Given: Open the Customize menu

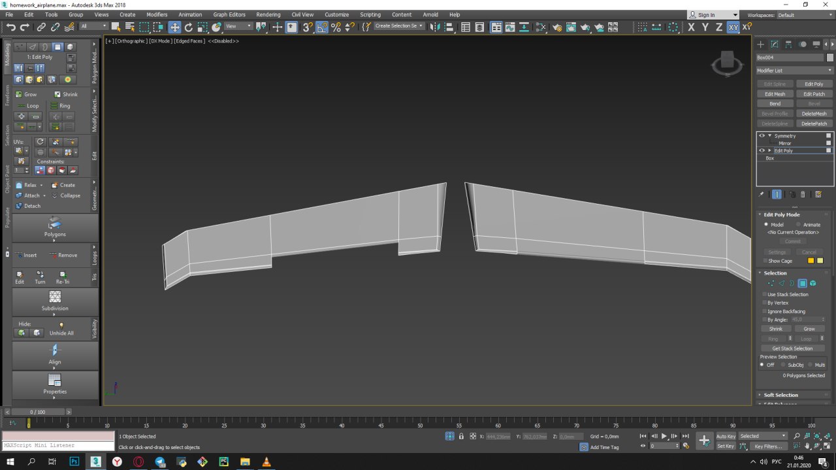Looking at the screenshot, I should [337, 14].
